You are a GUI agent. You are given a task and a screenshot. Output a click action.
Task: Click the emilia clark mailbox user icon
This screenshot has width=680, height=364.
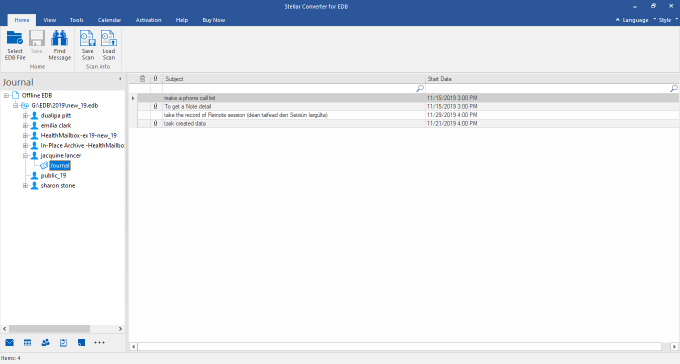(34, 125)
